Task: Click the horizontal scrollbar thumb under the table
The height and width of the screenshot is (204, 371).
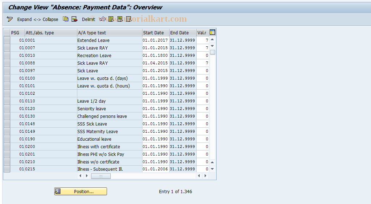Action: pyautogui.click(x=101, y=176)
